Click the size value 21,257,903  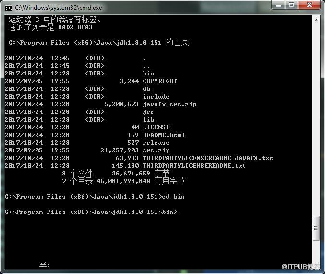click(120, 150)
